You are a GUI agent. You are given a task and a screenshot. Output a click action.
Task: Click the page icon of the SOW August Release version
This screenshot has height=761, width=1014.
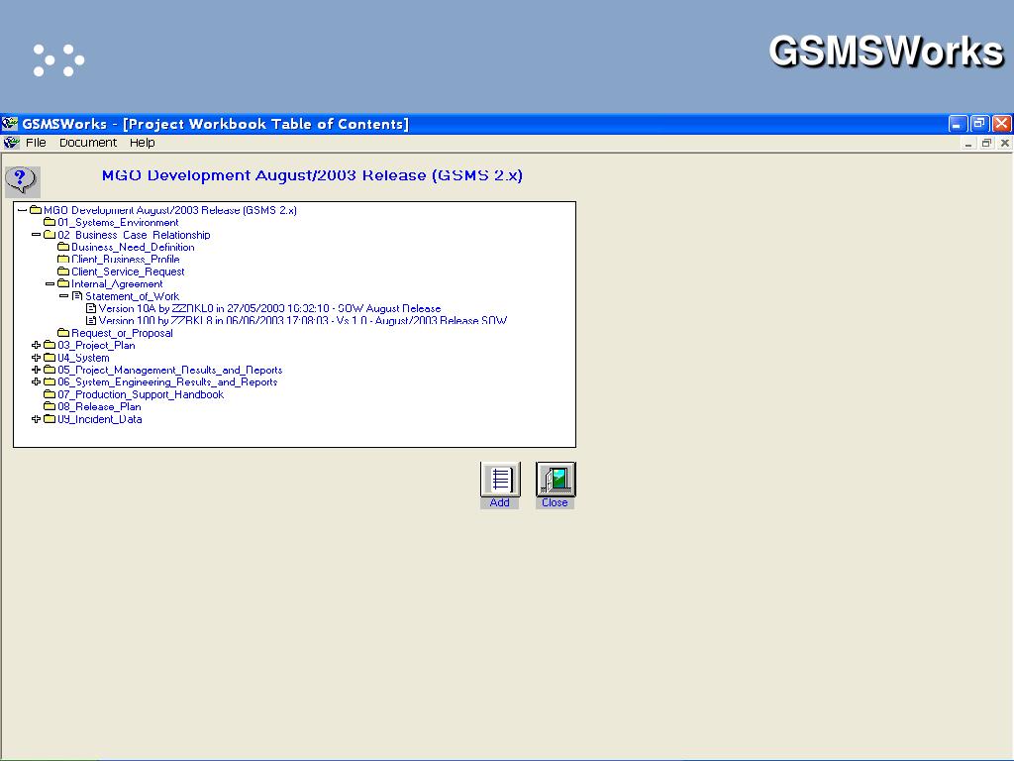pyautogui.click(x=91, y=308)
